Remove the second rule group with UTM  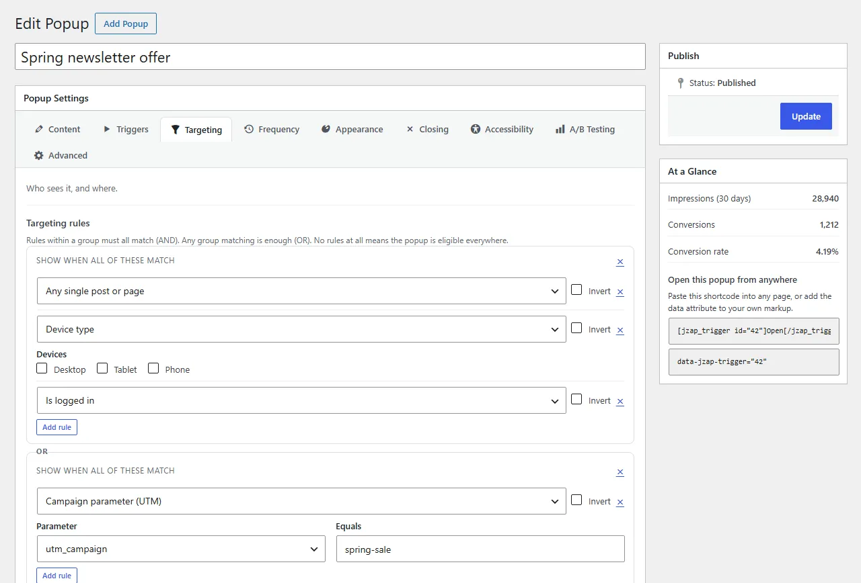click(x=620, y=472)
